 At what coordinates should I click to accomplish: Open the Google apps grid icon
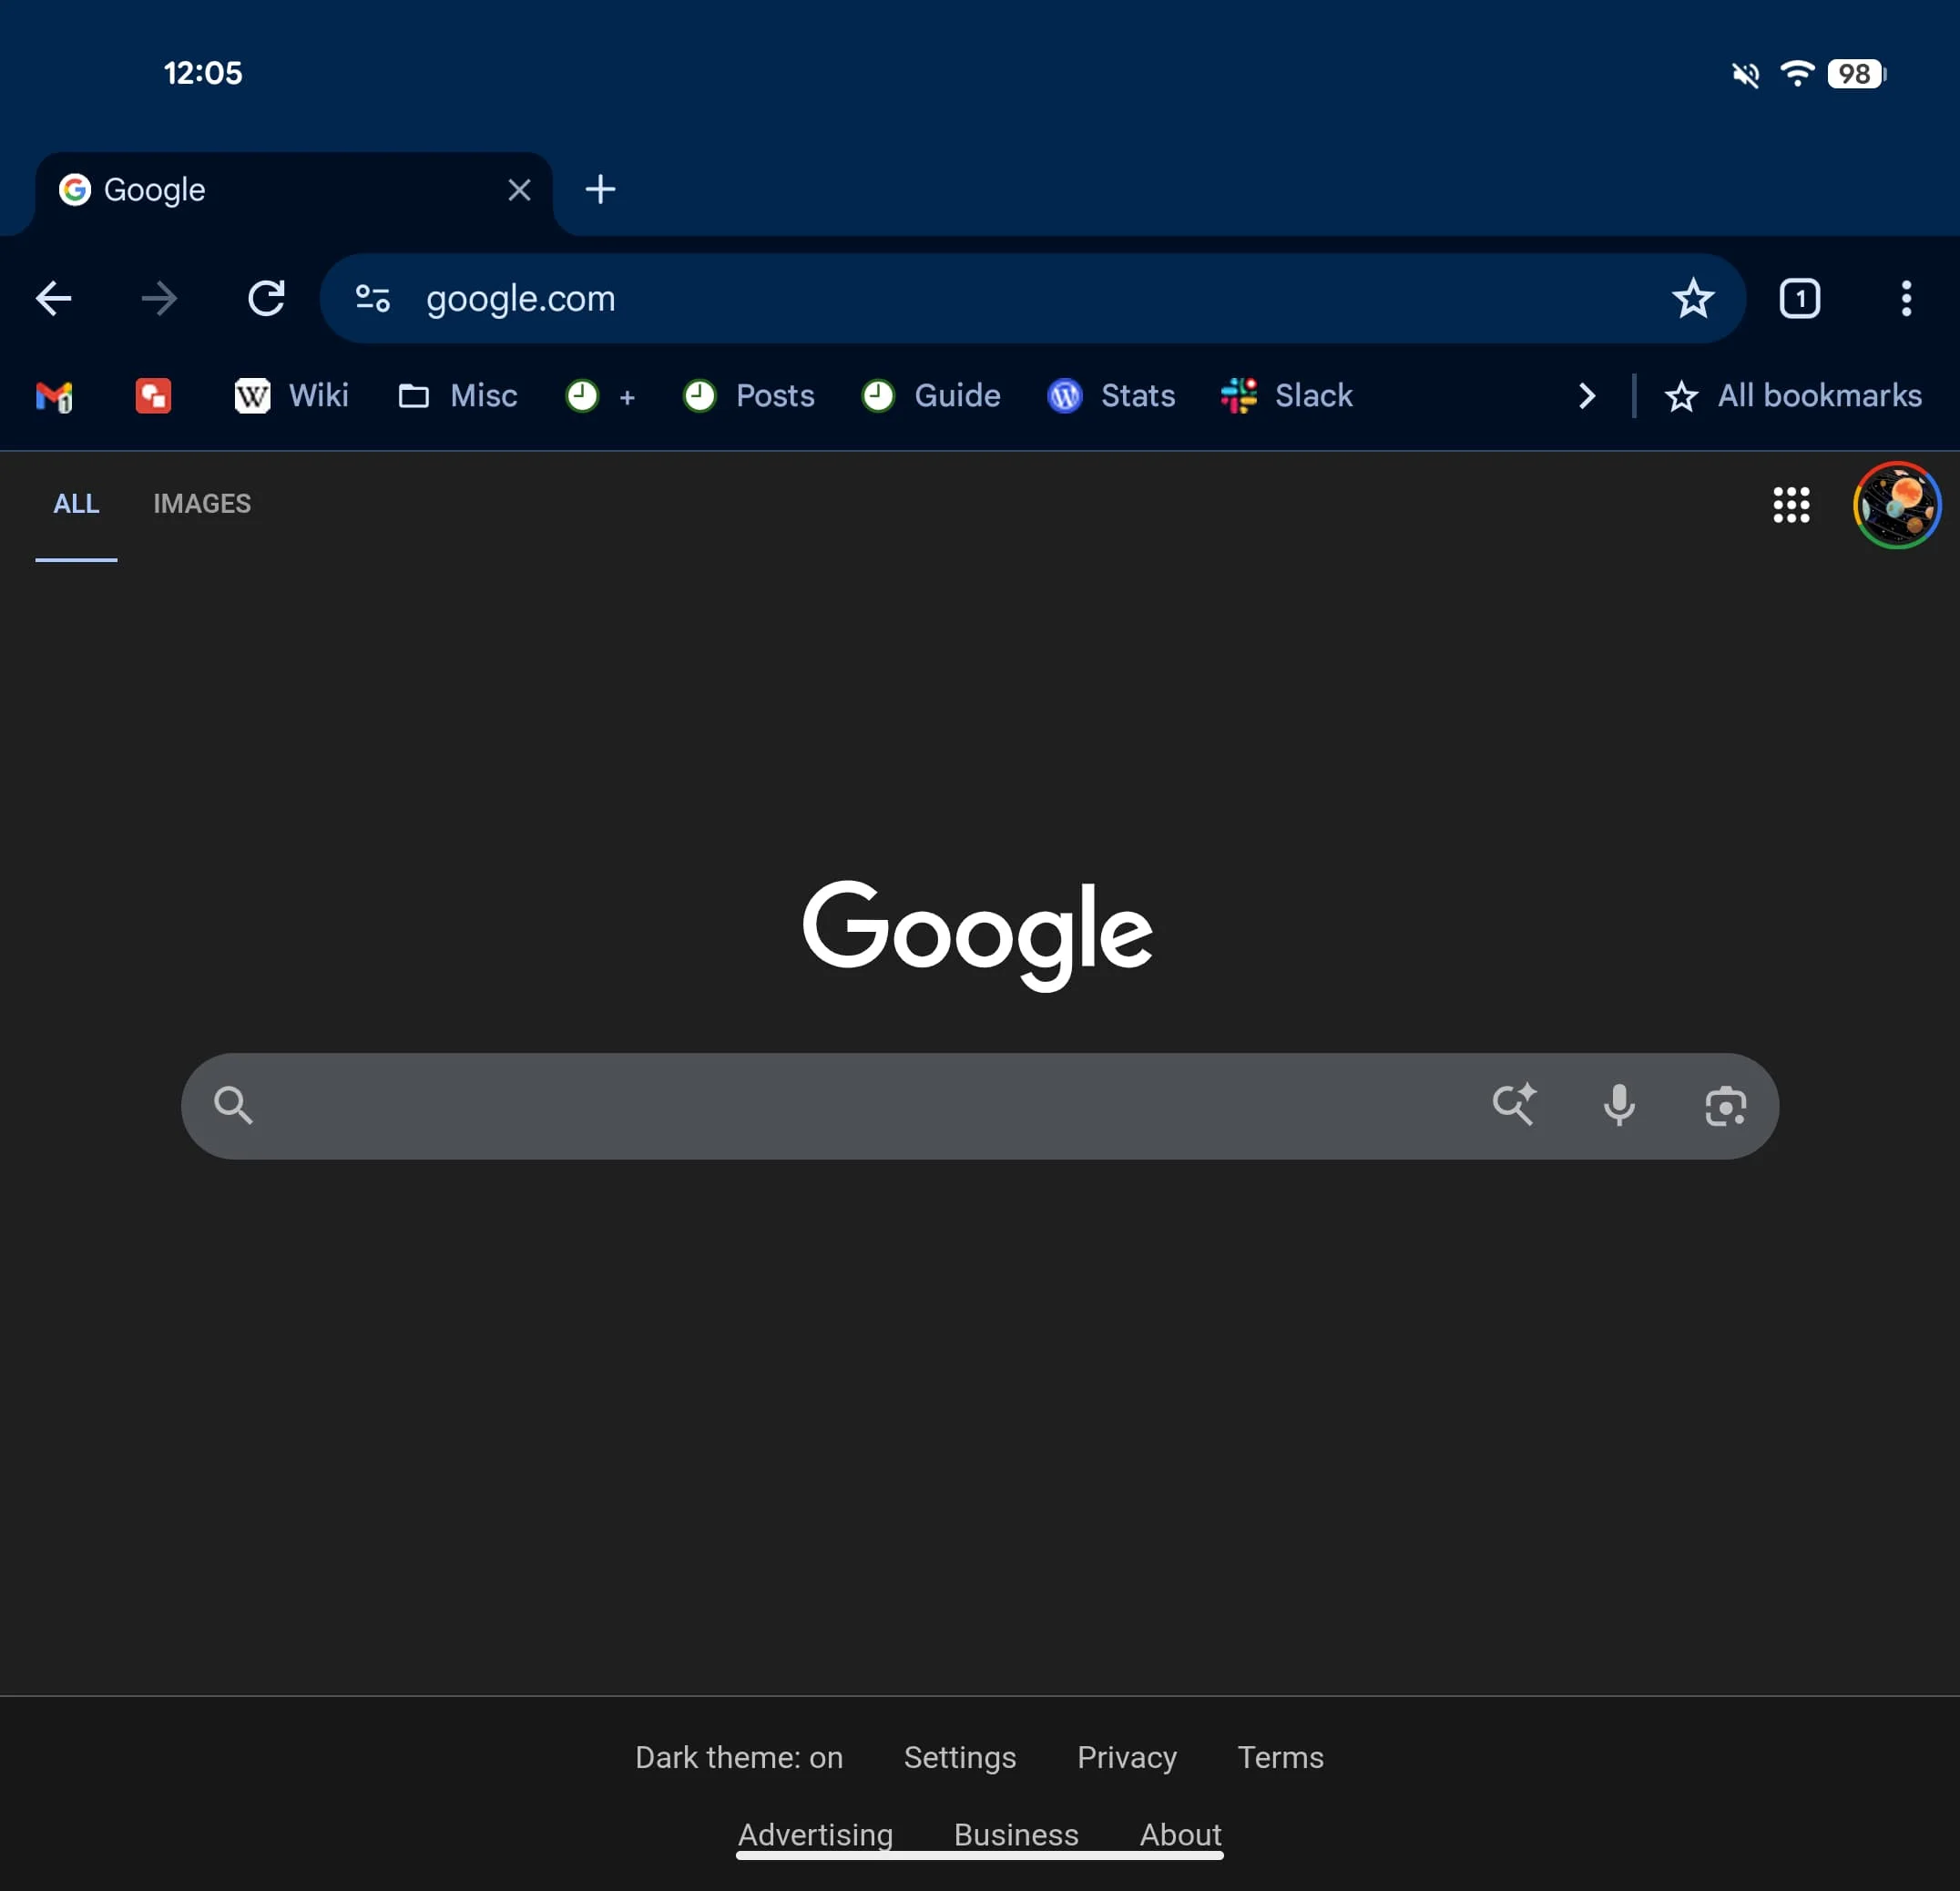tap(1790, 505)
